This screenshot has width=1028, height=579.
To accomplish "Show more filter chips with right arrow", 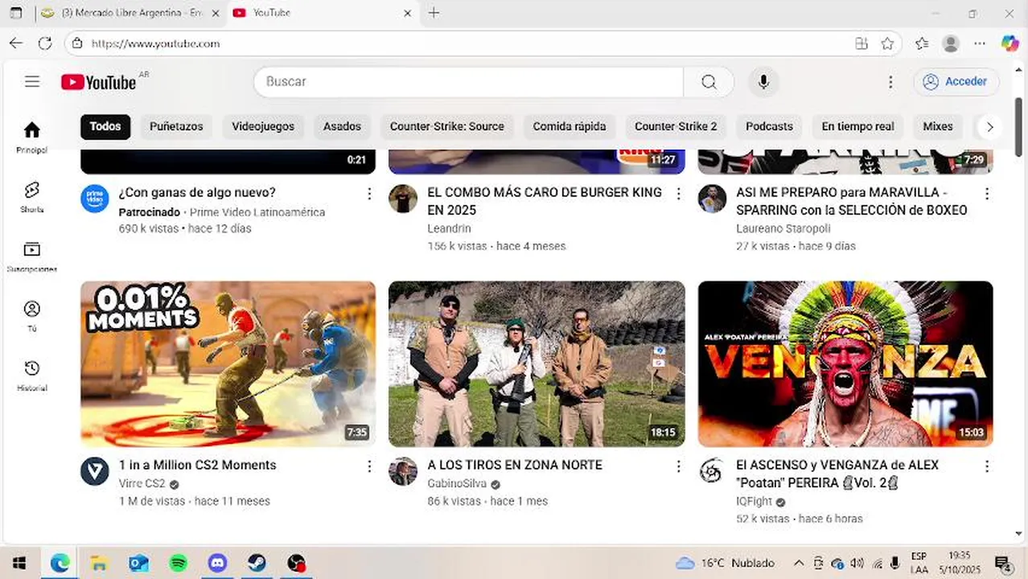I will (x=989, y=127).
